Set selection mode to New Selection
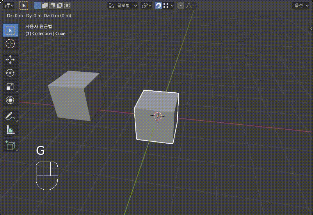 37,5
